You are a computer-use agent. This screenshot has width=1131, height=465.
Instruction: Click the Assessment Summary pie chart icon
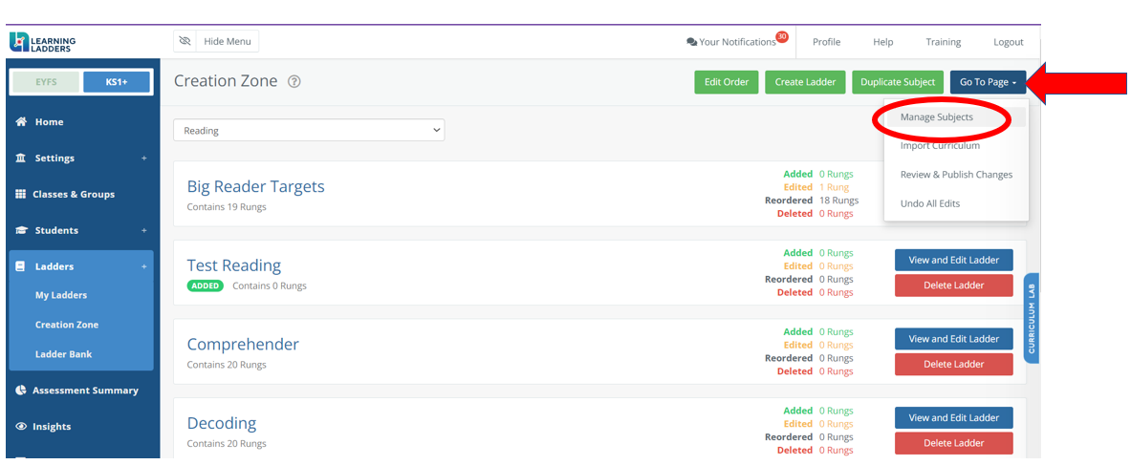coord(21,390)
